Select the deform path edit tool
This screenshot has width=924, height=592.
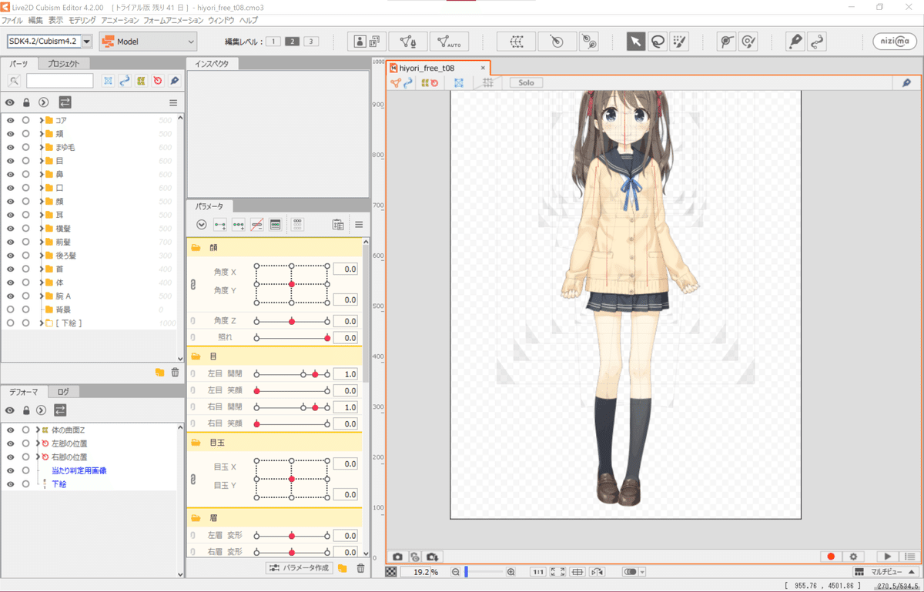pos(726,41)
